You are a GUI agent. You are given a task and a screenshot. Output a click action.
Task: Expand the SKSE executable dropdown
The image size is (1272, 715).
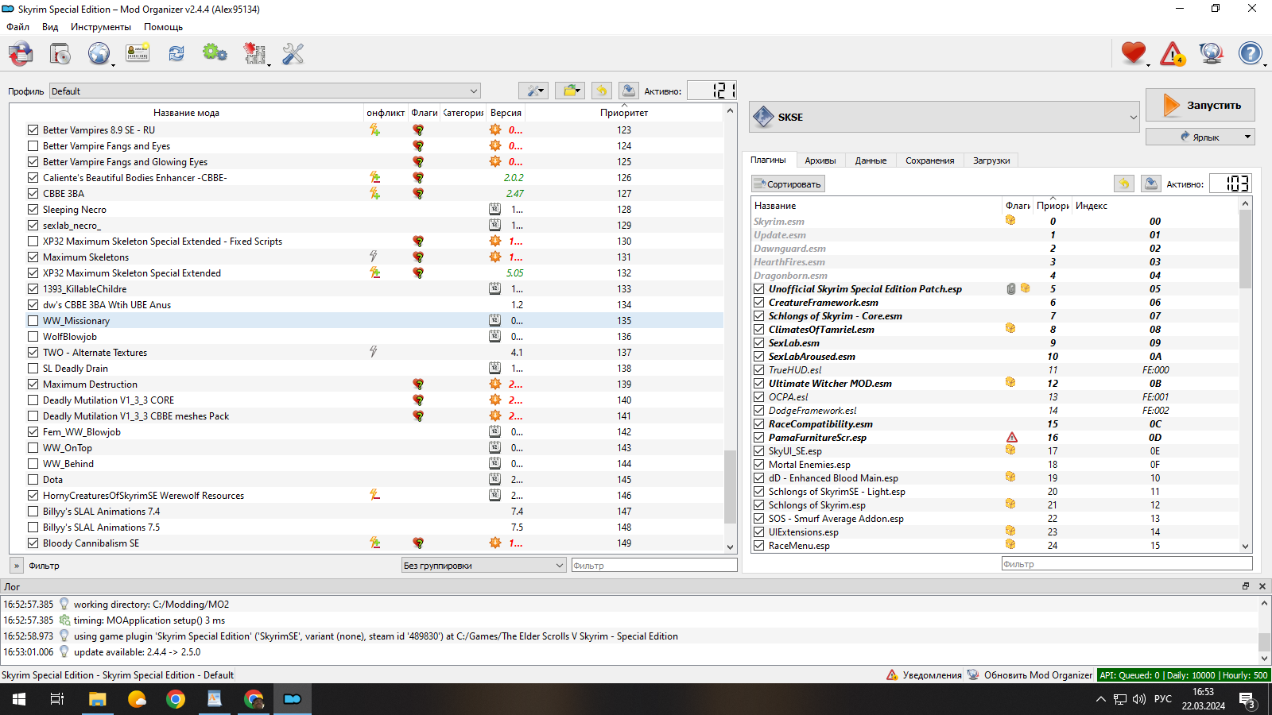click(x=945, y=117)
